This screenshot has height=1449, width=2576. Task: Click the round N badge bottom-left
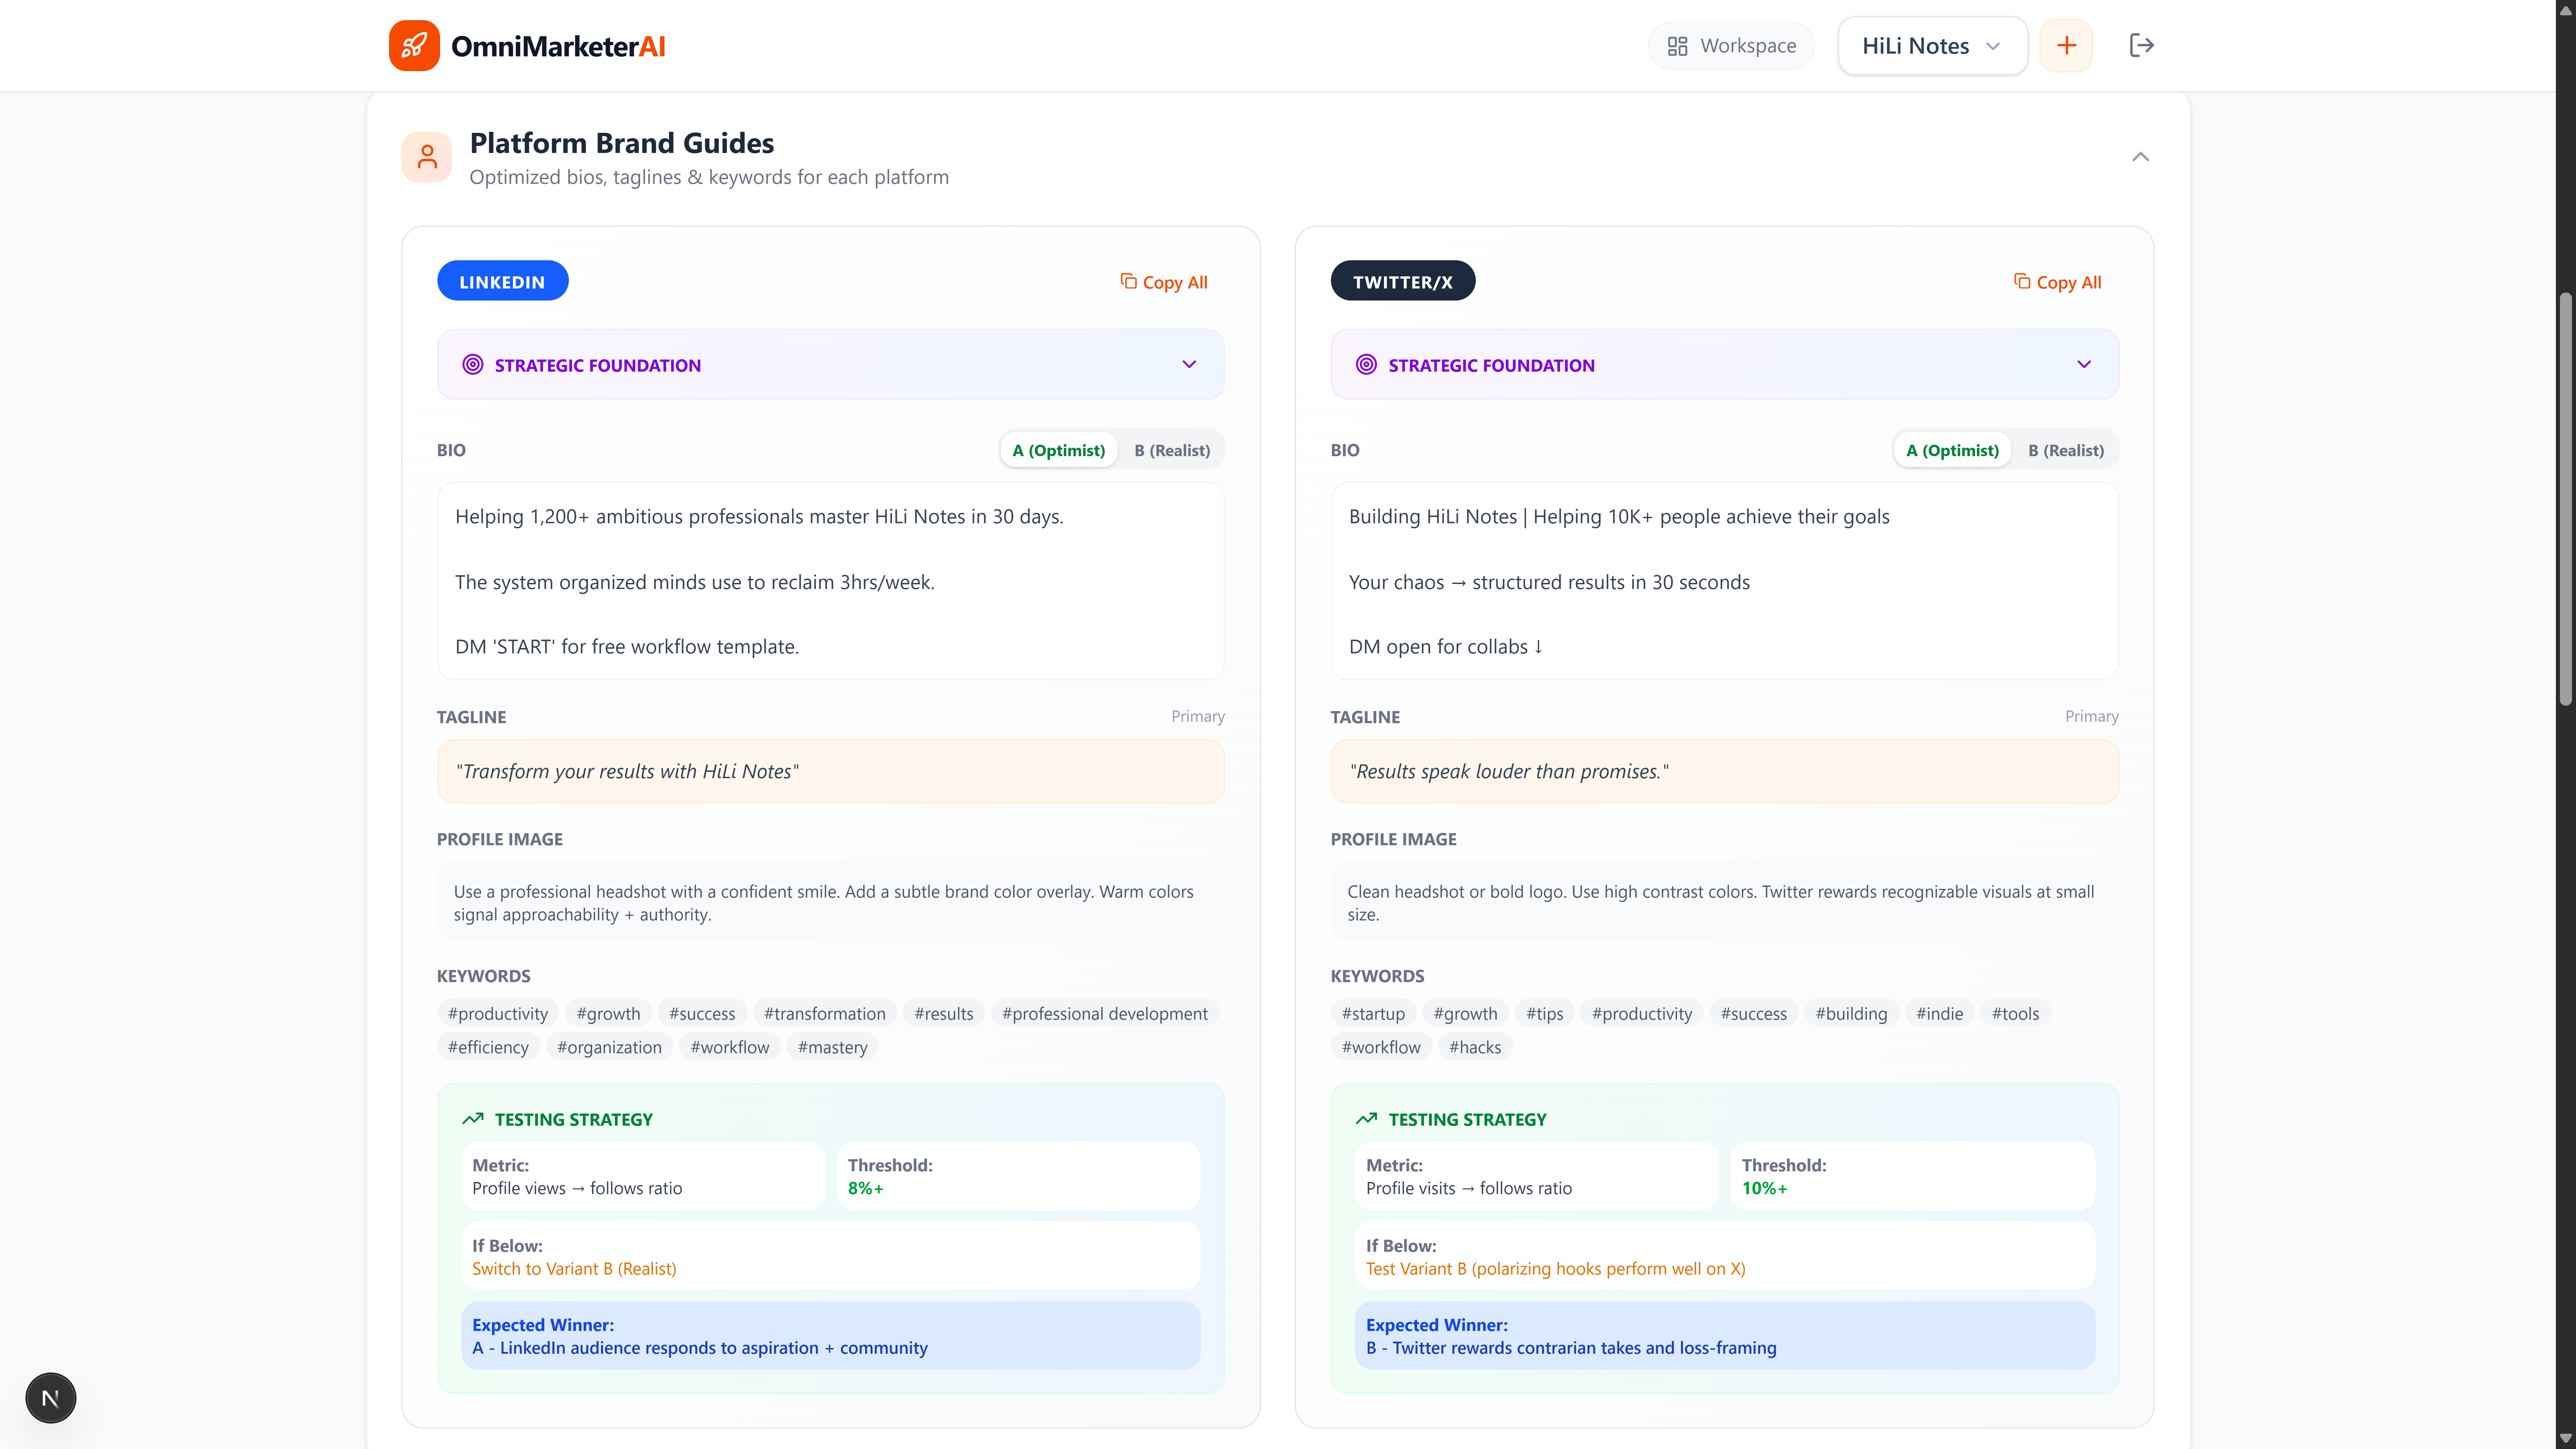[x=51, y=1398]
